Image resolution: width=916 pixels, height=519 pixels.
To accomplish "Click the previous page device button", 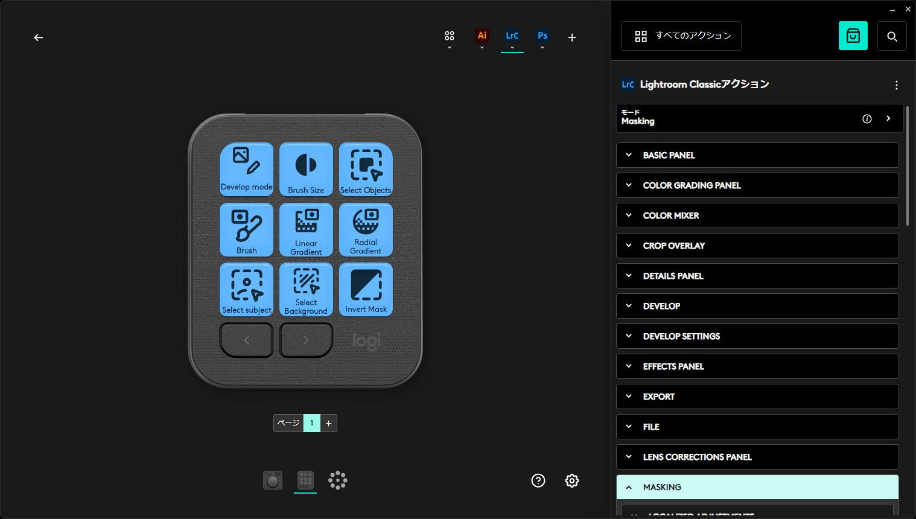I will click(246, 340).
